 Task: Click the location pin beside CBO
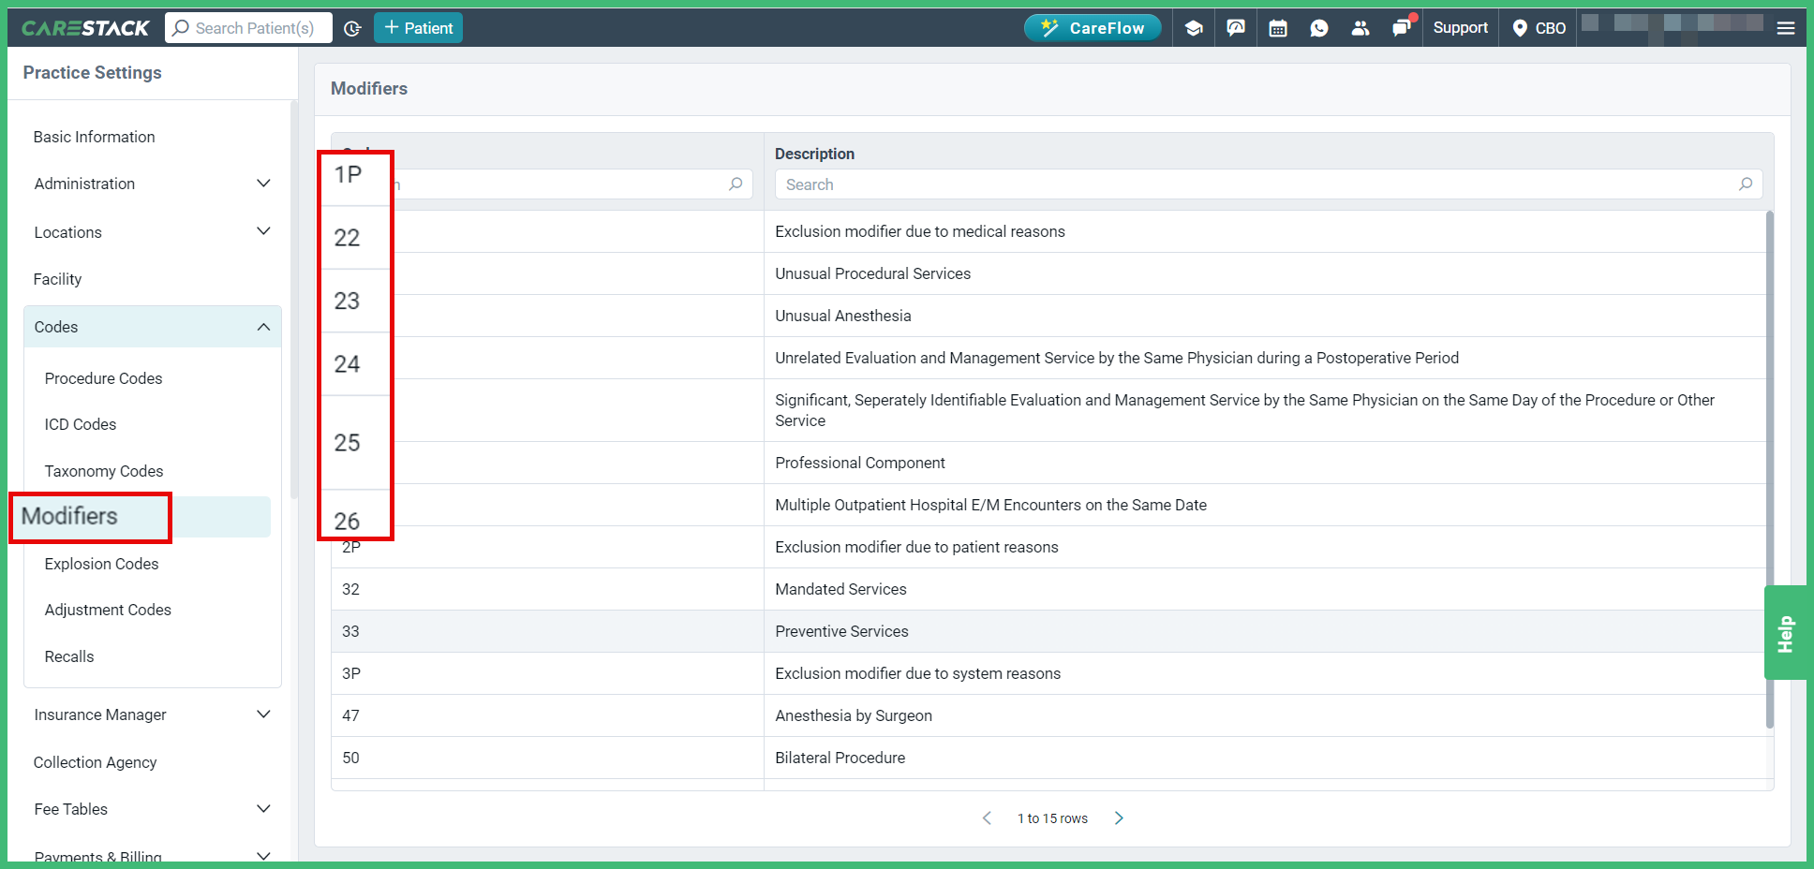[x=1520, y=27]
